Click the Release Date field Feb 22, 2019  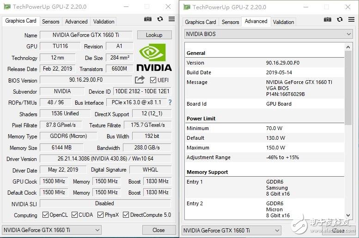[x=57, y=69]
